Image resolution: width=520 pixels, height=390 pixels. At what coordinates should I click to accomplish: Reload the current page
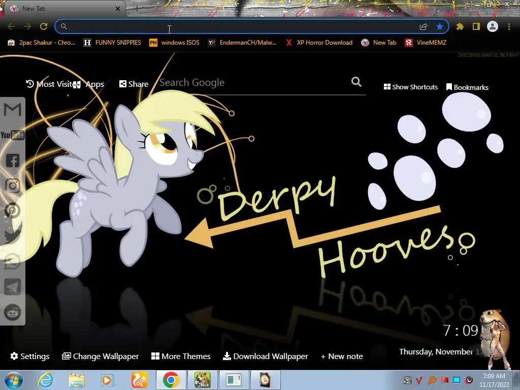pos(44,26)
